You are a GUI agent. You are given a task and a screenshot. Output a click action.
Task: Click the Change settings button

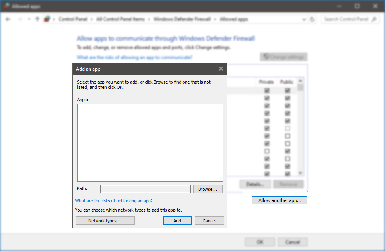point(283,57)
